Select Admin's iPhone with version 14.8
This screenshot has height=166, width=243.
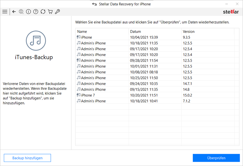(93, 89)
